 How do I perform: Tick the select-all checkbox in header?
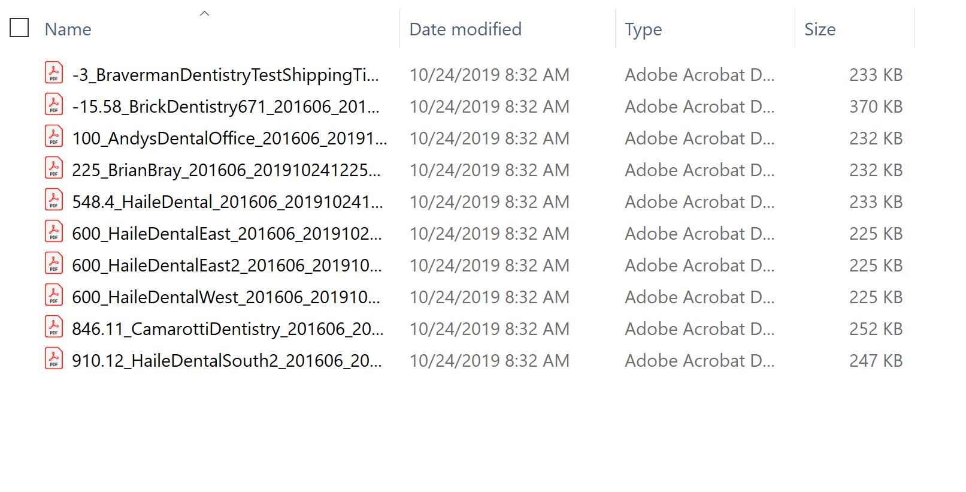point(19,28)
